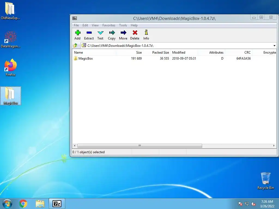
Task: Sort by the Size column header
Action: [x=129, y=53]
